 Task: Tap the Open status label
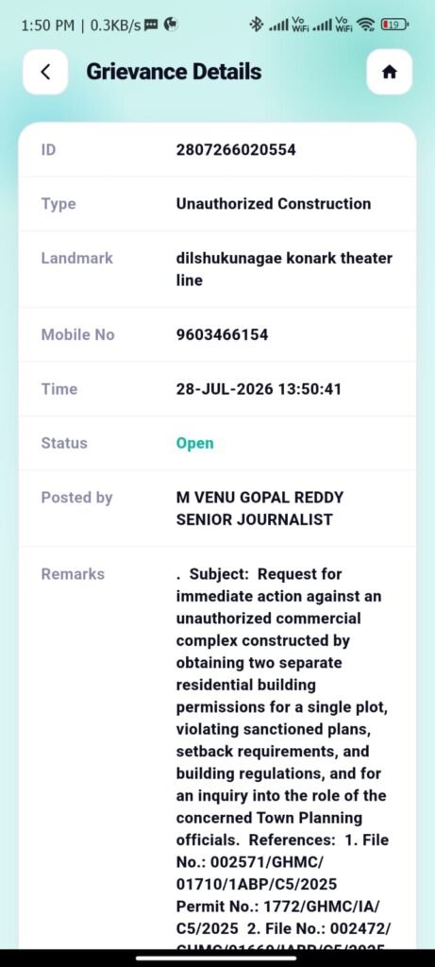[x=194, y=443]
